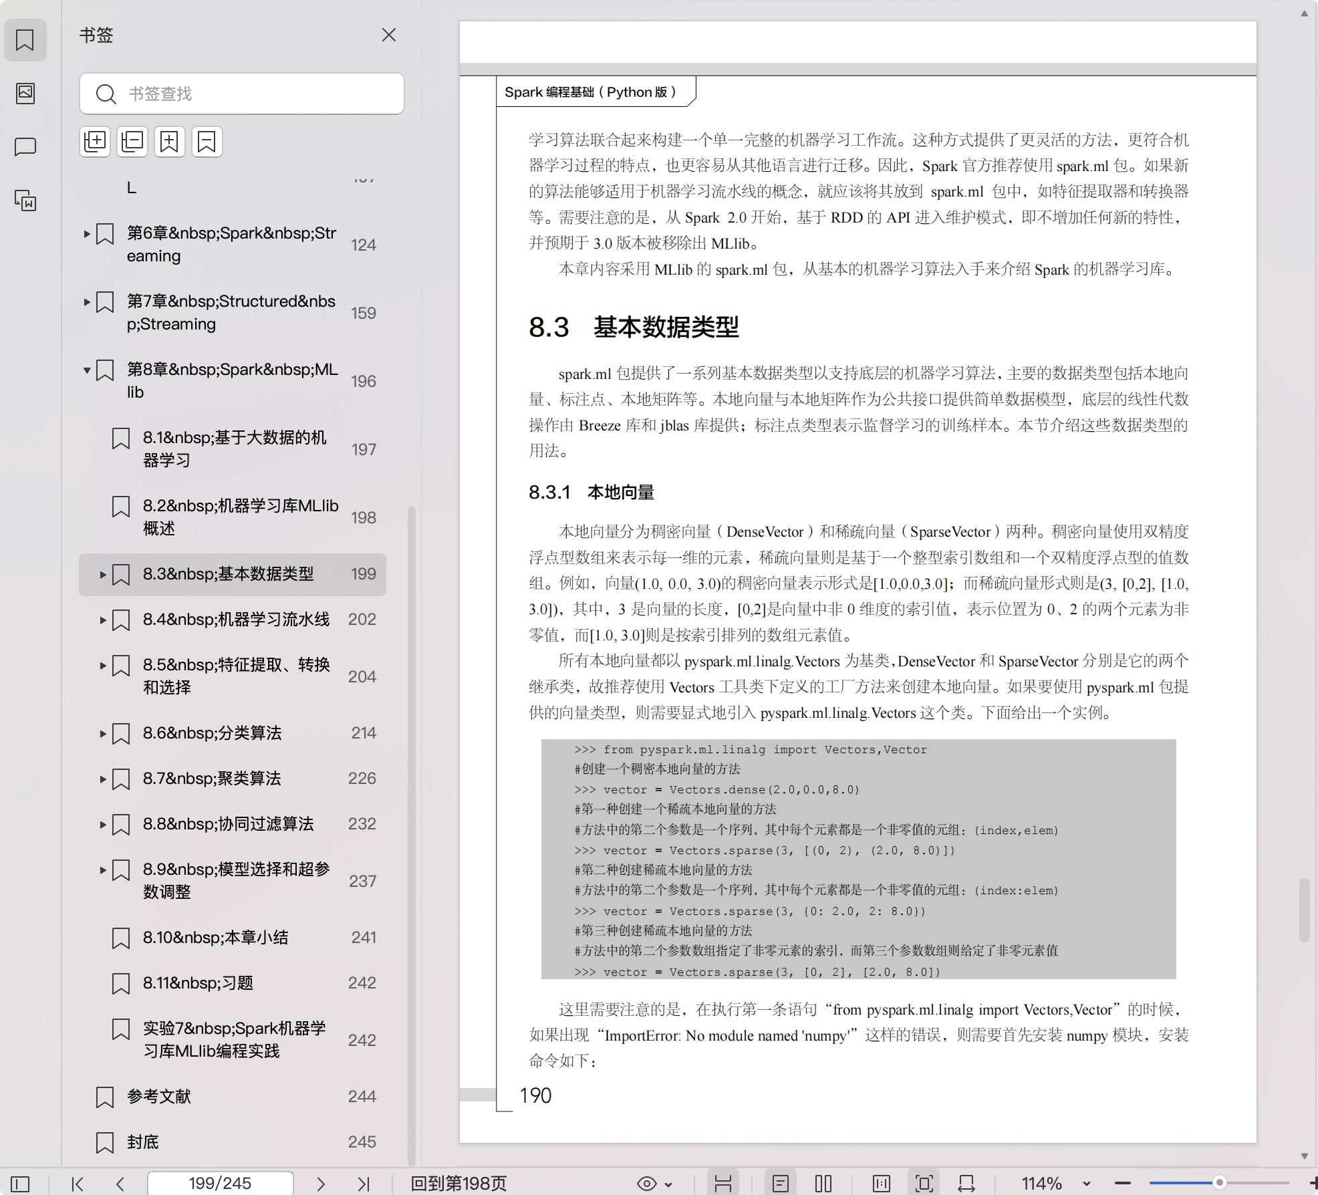This screenshot has height=1195, width=1318.
Task: Click 回到第198页 link
Action: [458, 1184]
